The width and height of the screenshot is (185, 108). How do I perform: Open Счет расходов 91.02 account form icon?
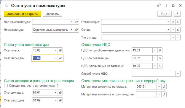60,100
